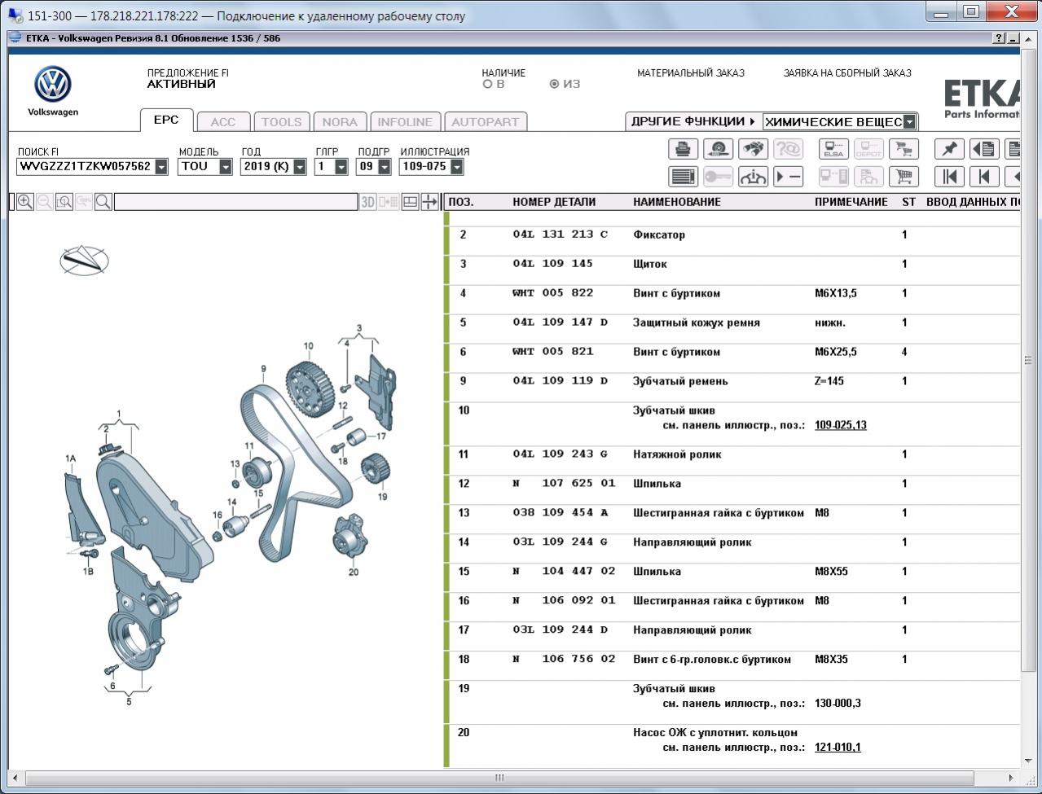This screenshot has width=1042, height=794.
Task: Open the 121-010,1 illustration link
Action: 838,748
